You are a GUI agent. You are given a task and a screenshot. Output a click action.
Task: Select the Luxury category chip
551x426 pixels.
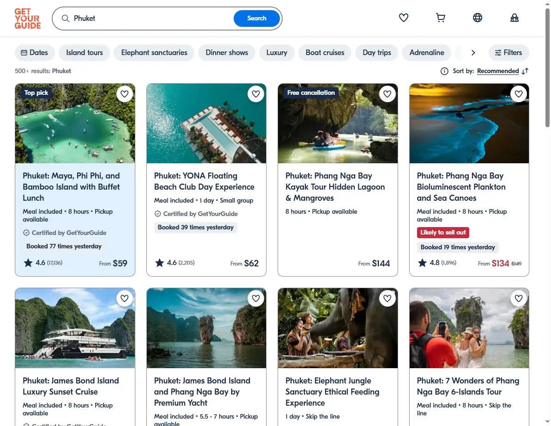[277, 52]
